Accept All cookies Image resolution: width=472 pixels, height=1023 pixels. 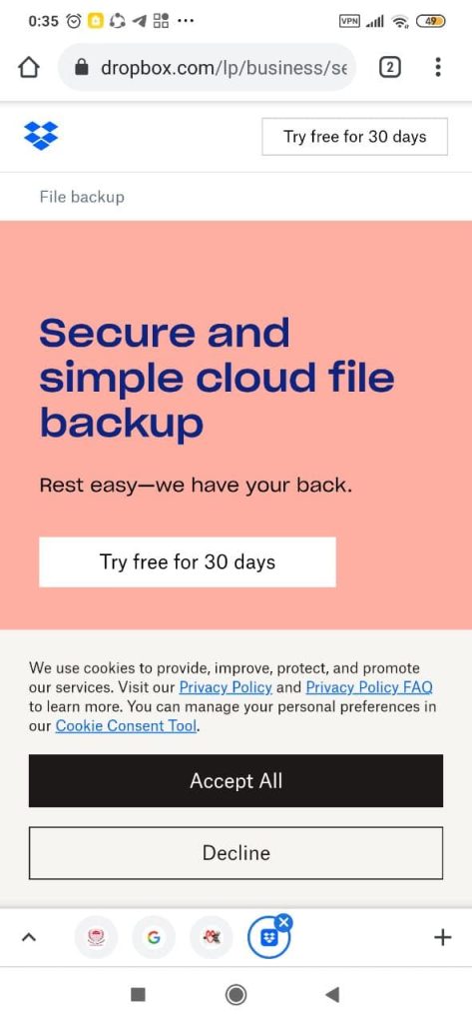coord(236,781)
